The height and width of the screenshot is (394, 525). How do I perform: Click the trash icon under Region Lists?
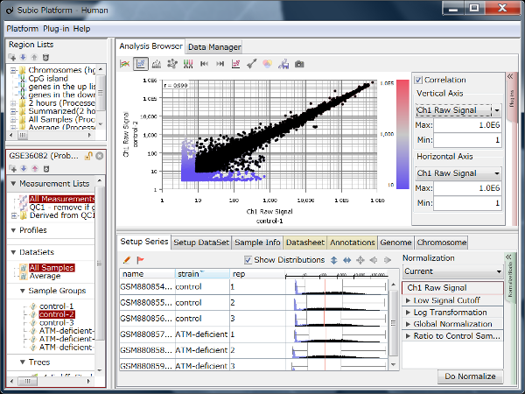(x=44, y=56)
